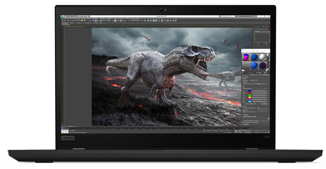The image size is (326, 169).
Task: Open the Modifier List dropdown
Action: click(262, 31)
